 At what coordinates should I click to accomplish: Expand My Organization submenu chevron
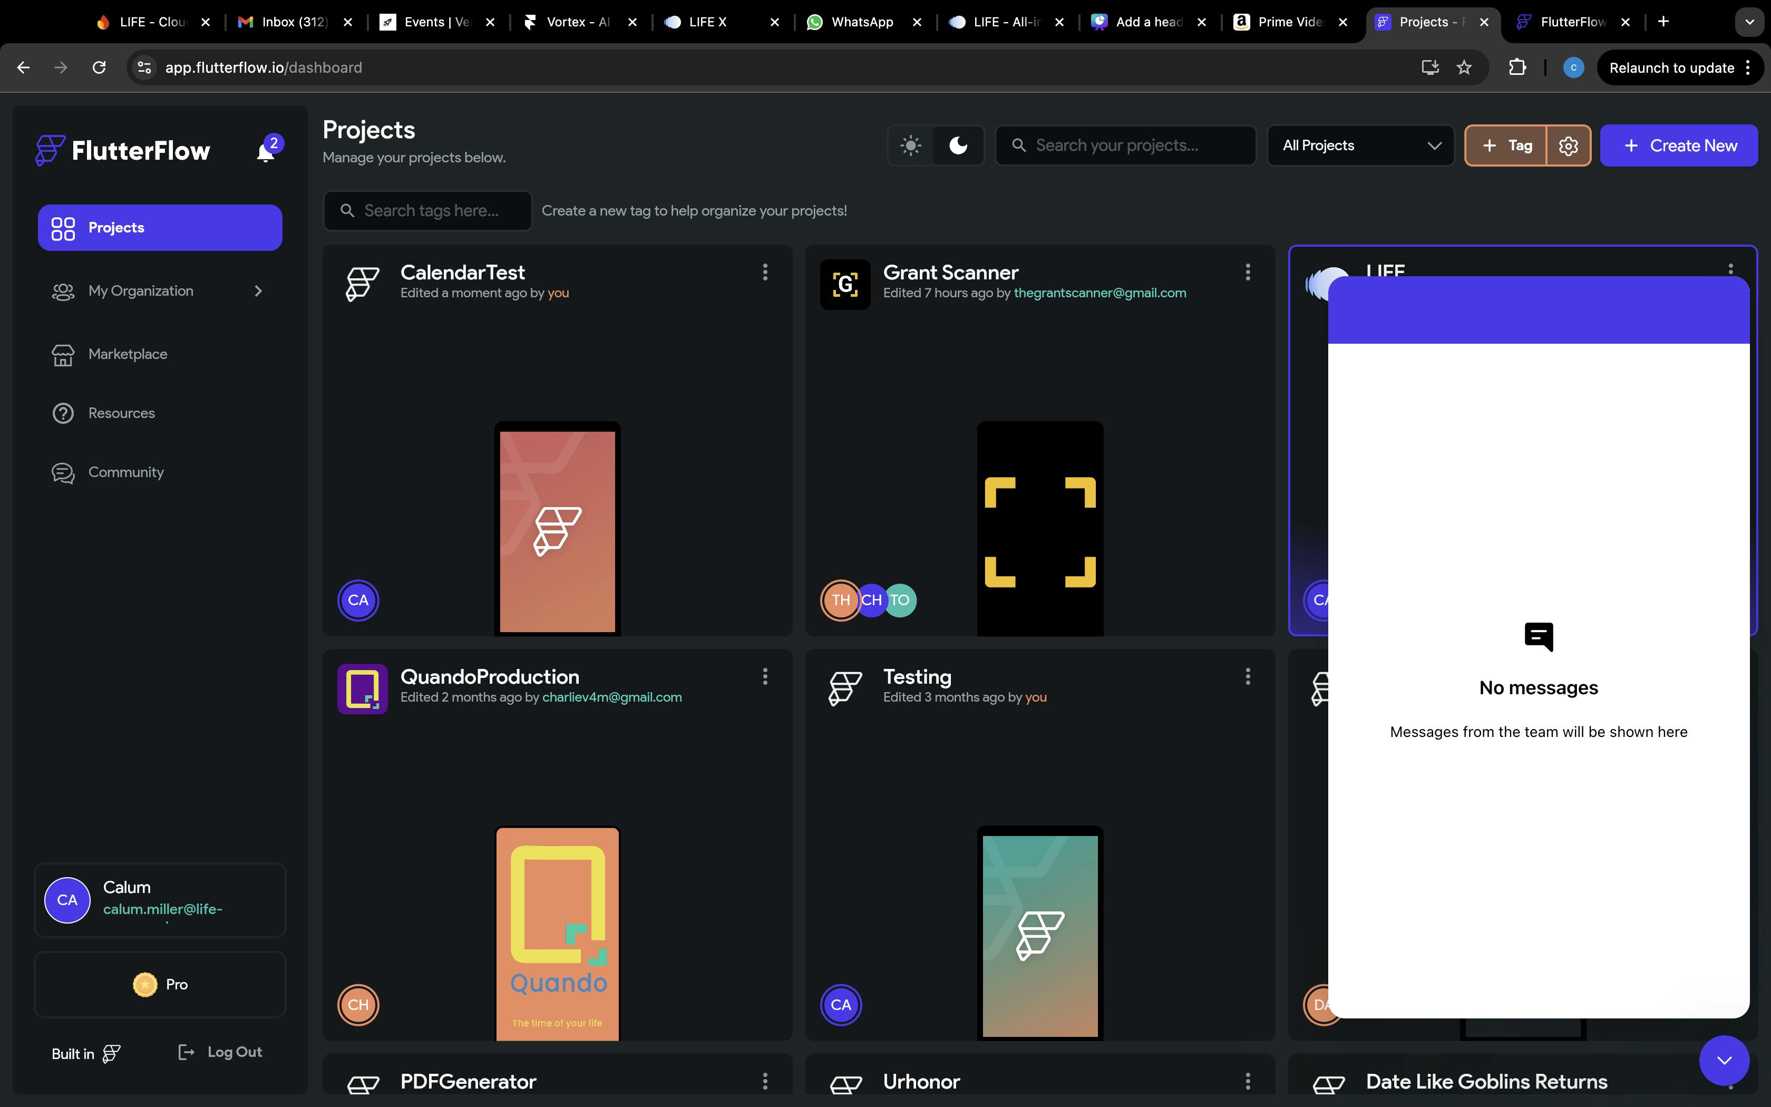tap(258, 292)
